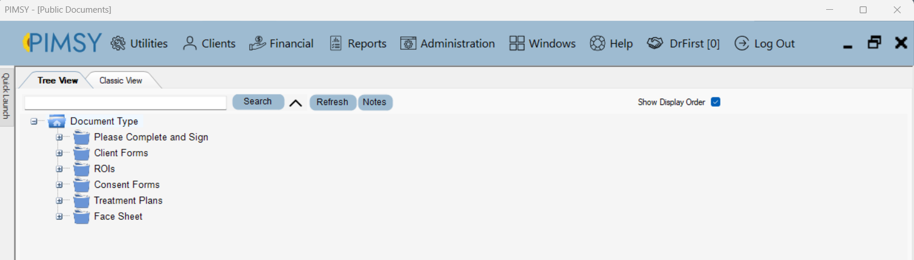This screenshot has height=260, width=914.
Task: Focus the document search text field
Action: 125,103
